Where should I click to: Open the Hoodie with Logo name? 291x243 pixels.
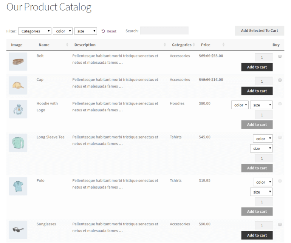(x=47, y=106)
